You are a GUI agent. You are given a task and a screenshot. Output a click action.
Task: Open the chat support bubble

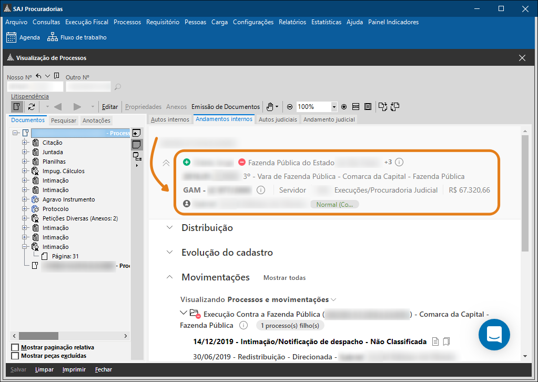(494, 334)
